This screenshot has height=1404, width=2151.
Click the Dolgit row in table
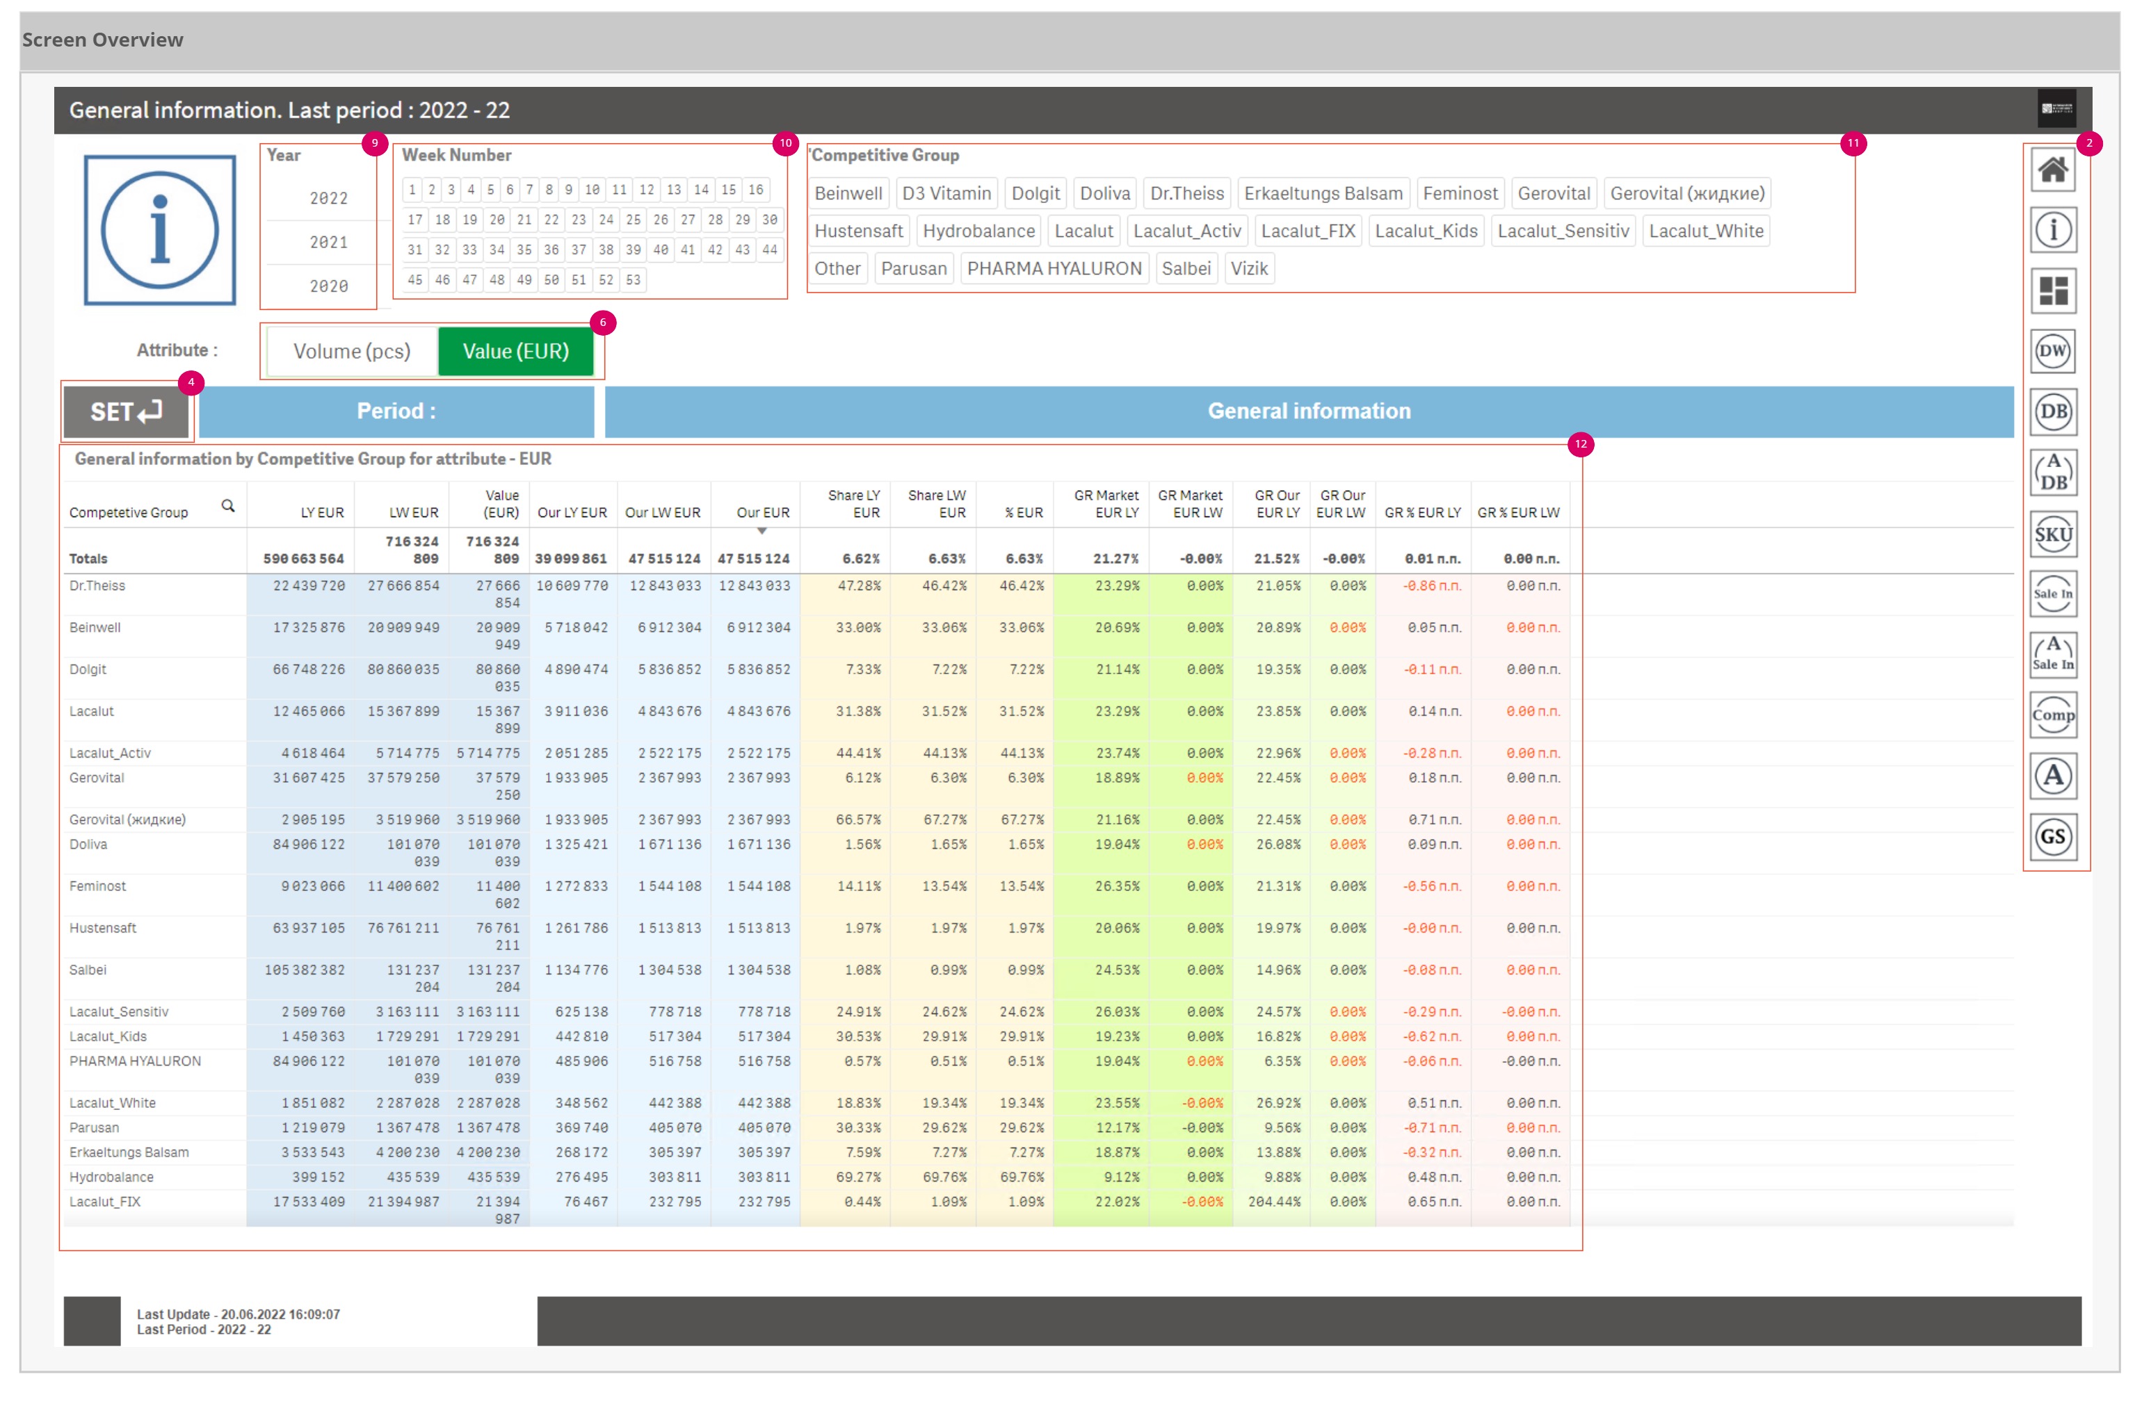coord(88,669)
